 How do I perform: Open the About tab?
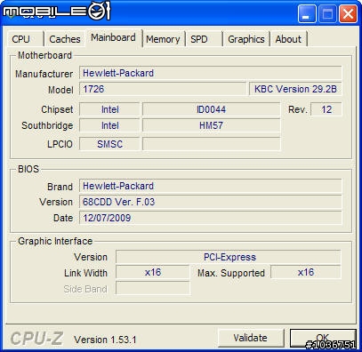pos(288,39)
